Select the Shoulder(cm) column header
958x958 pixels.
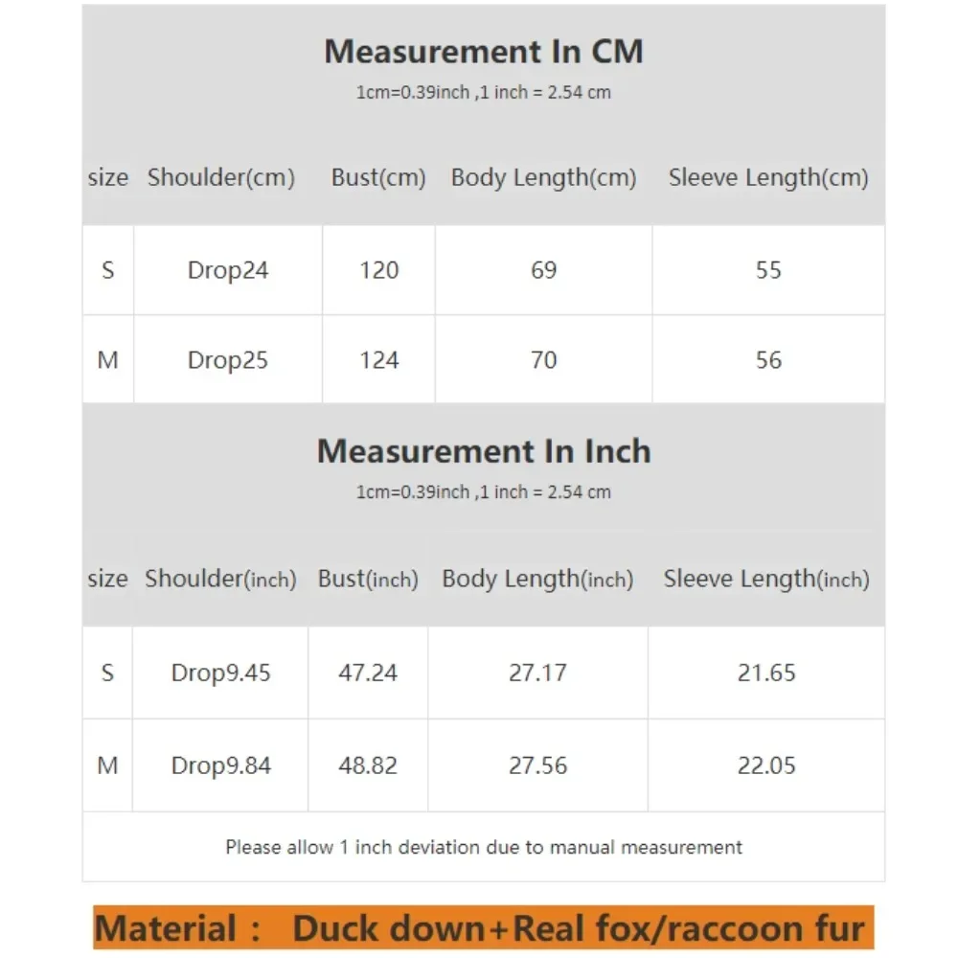[x=221, y=177]
